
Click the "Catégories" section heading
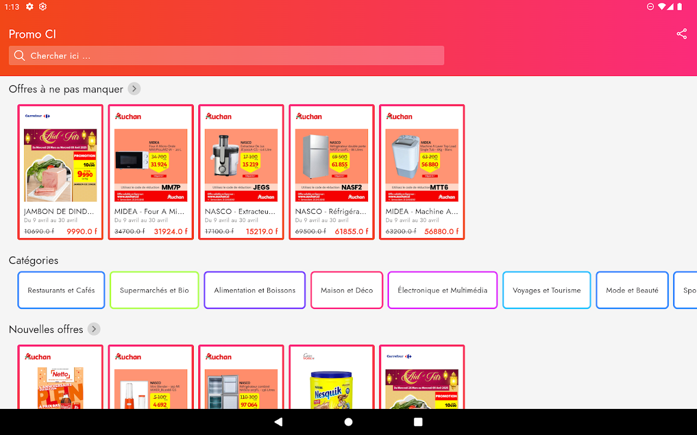pos(33,260)
